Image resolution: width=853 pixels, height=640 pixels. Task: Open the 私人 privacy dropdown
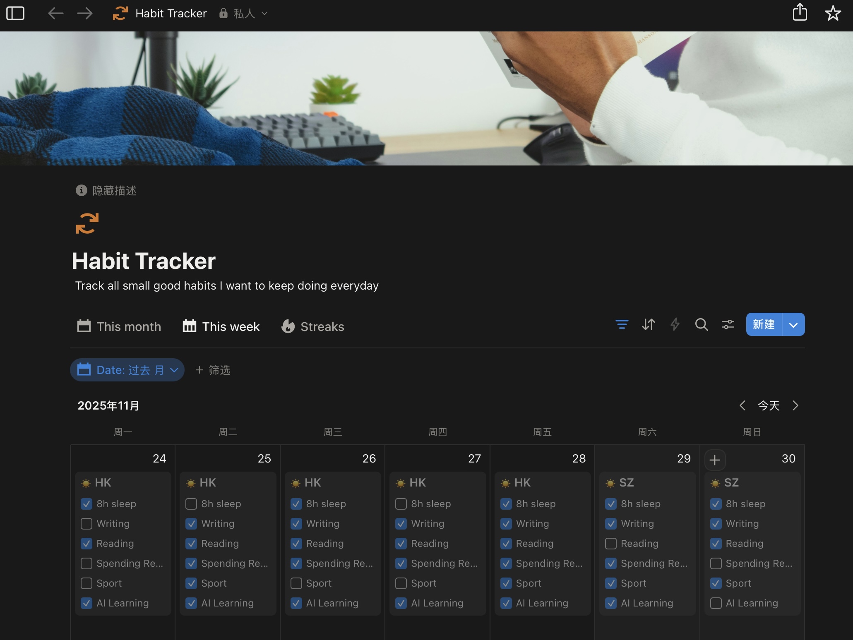(244, 14)
